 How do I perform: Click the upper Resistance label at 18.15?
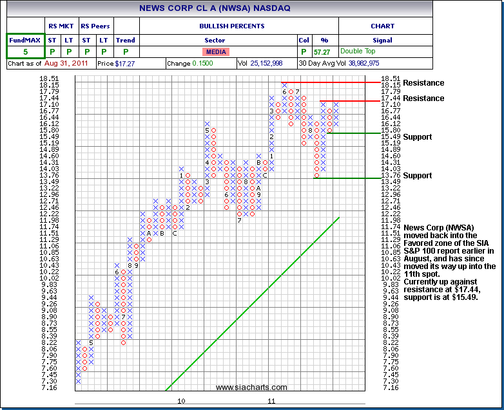[423, 83]
